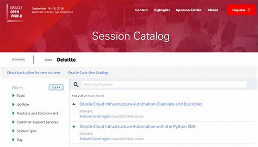The width and height of the screenshot is (258, 147).
Task: Open Richard Garsthagen under the Python SDK session
Action: pos(95,139)
